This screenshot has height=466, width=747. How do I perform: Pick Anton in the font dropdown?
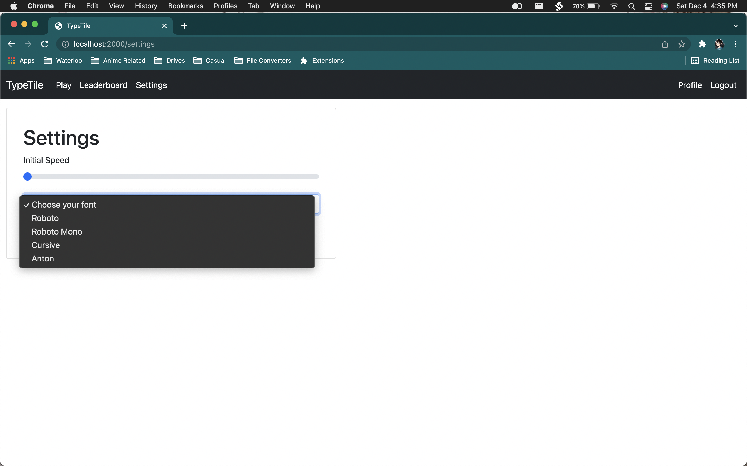pos(43,259)
